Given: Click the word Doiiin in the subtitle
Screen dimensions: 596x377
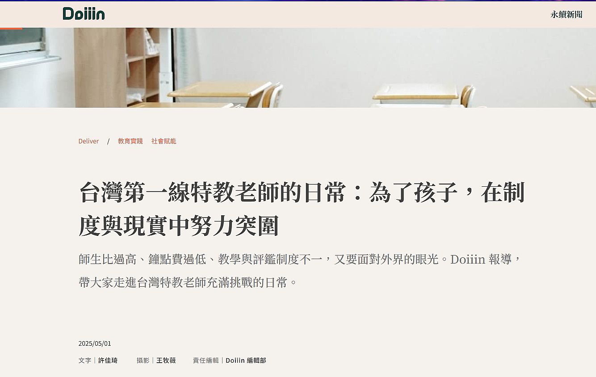Looking at the screenshot, I should pyautogui.click(x=468, y=260).
